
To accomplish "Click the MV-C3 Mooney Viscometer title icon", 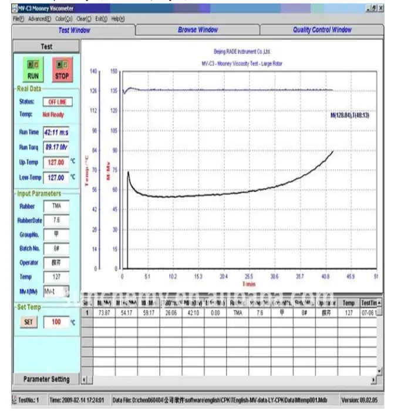I will (x=14, y=8).
